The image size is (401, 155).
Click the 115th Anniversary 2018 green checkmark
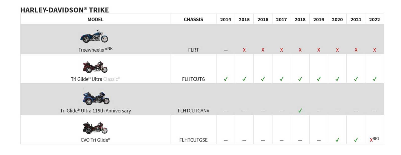click(x=300, y=110)
